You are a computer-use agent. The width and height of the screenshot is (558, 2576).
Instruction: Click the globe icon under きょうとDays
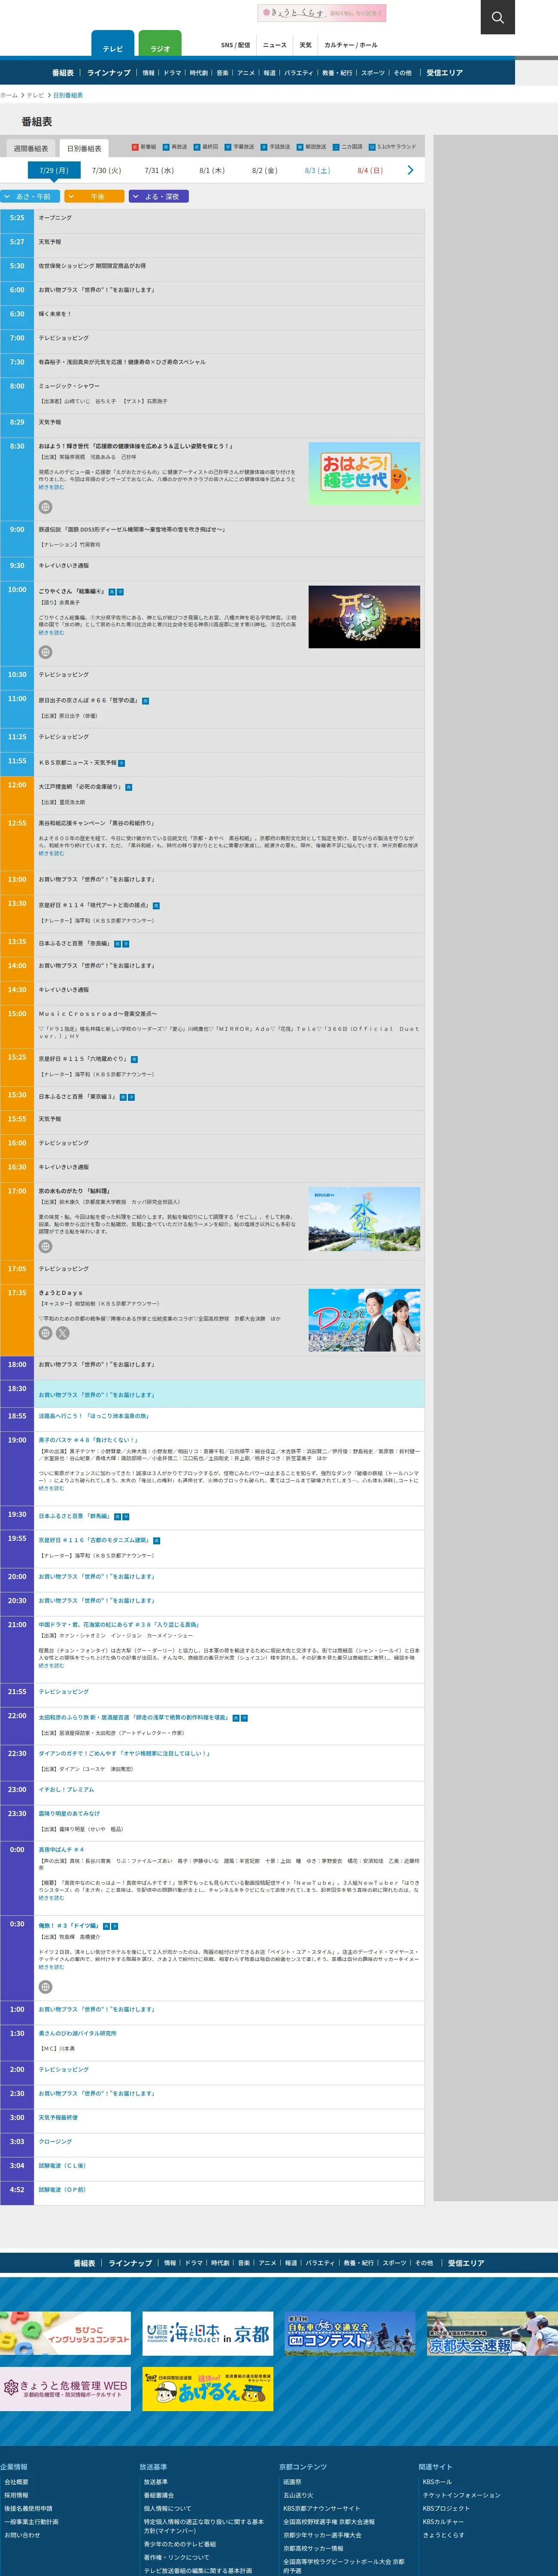[45, 1333]
